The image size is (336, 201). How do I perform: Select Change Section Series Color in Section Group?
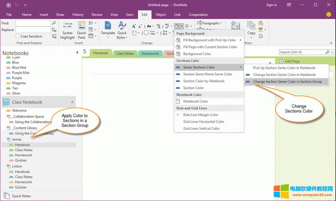click(287, 81)
